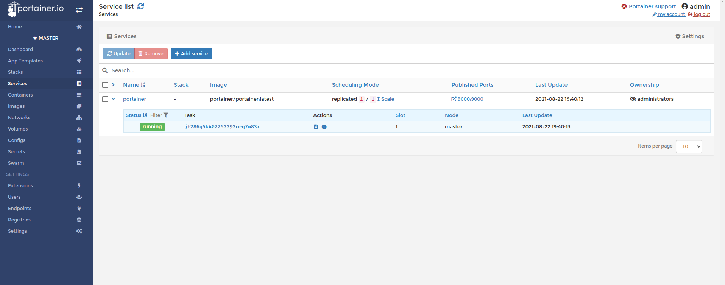Click Users group icon in sidebar
725x285 pixels.
tap(79, 197)
